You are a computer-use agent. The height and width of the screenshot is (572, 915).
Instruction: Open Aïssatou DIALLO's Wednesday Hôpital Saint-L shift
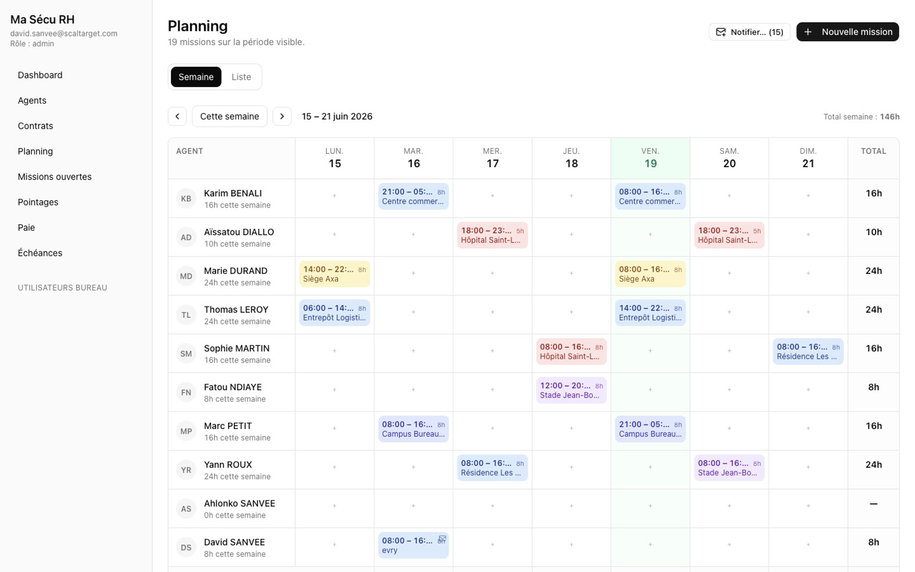tap(492, 235)
